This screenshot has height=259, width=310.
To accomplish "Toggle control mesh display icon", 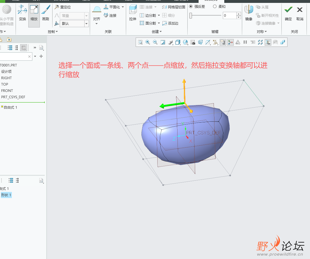I will coord(260,42).
